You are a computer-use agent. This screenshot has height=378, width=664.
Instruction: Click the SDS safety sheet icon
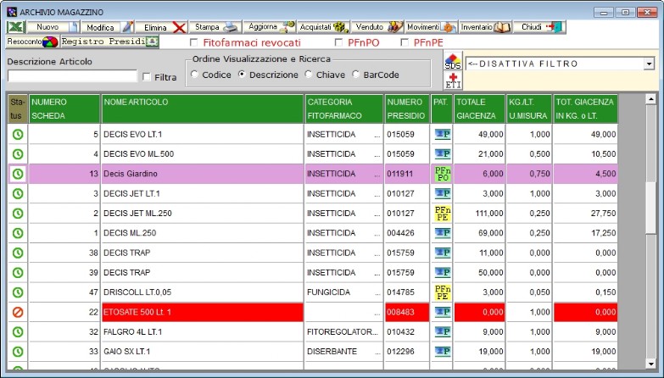(x=453, y=62)
